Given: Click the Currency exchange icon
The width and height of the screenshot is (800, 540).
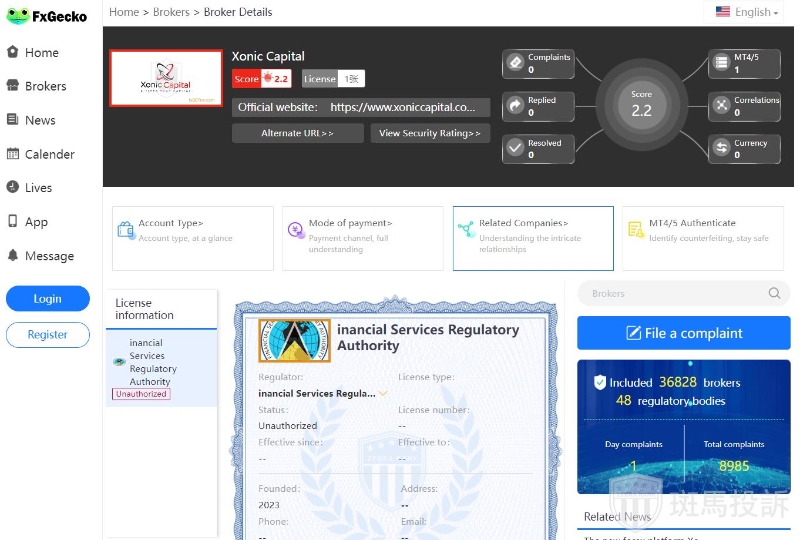Looking at the screenshot, I should (721, 148).
